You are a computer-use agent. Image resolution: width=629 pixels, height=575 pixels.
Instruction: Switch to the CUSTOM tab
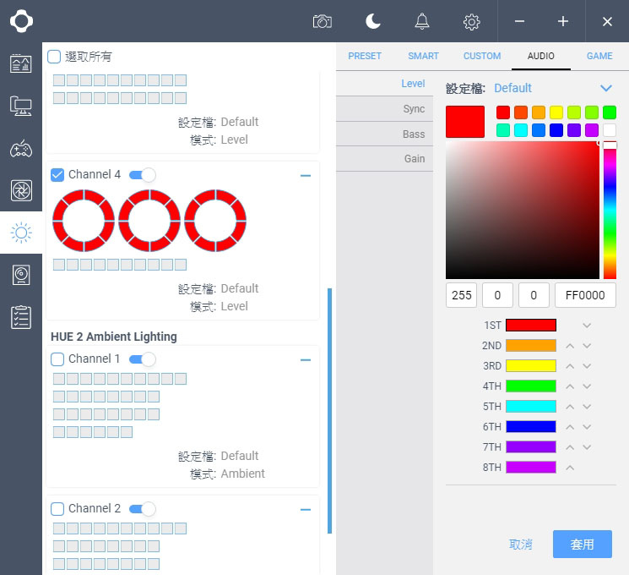point(482,56)
